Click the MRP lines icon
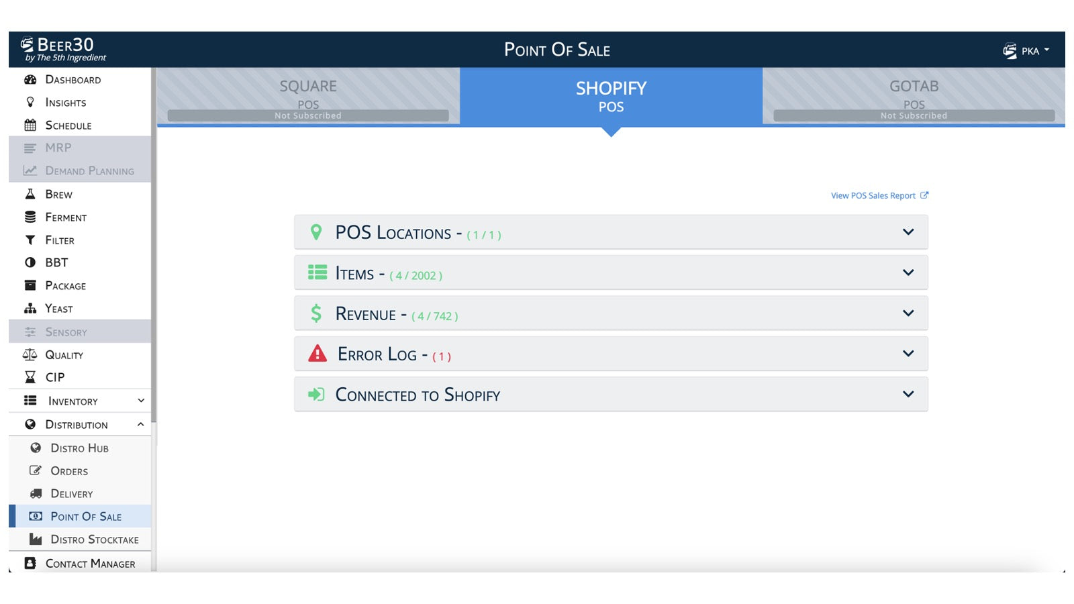 [x=30, y=148]
